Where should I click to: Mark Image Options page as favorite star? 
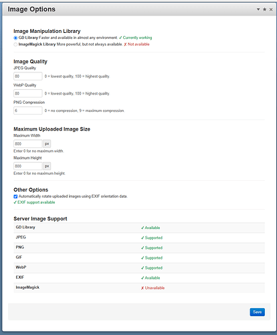(x=264, y=9)
